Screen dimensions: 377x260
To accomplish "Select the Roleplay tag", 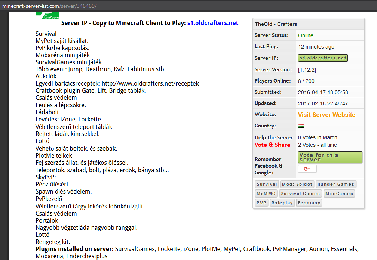I will tap(282, 203).
